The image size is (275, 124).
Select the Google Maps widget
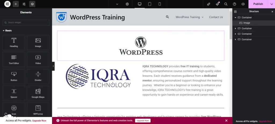38,93
